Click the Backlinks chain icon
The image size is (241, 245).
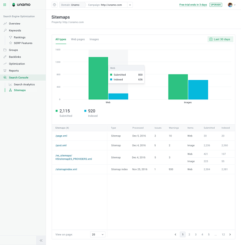[x=5, y=57]
